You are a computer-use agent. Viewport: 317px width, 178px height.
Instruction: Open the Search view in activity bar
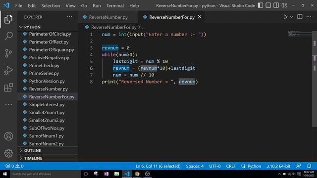[8, 36]
